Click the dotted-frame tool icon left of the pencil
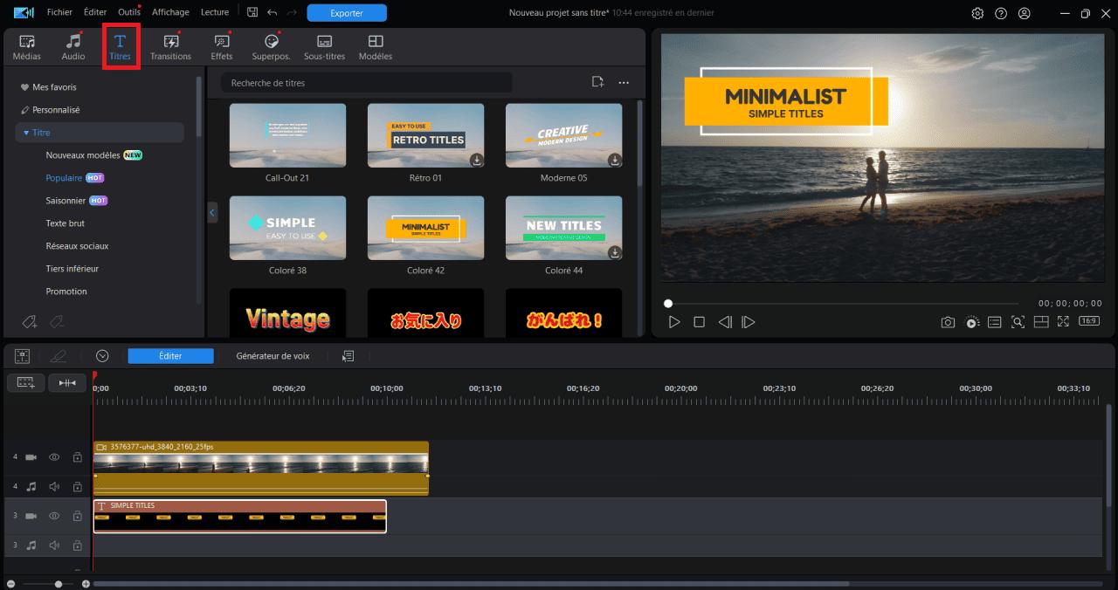Image resolution: width=1118 pixels, height=590 pixels. (22, 356)
